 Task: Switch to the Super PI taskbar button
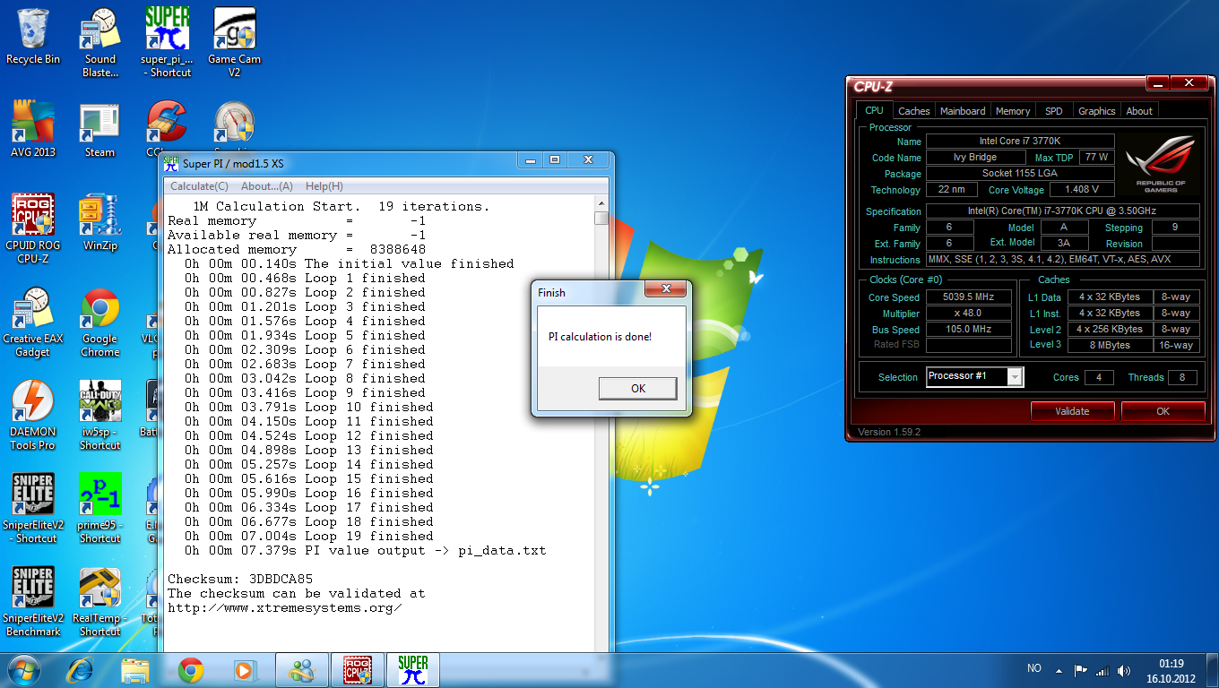click(x=413, y=670)
